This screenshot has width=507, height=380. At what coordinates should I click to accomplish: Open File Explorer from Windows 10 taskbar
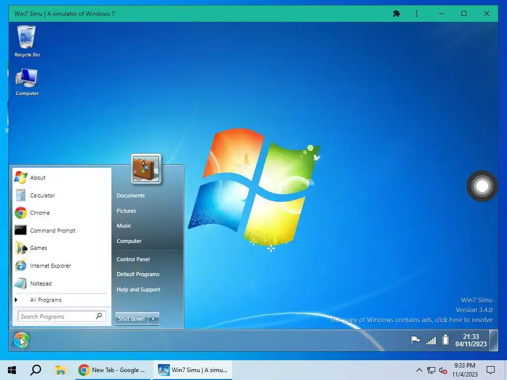[x=60, y=370]
